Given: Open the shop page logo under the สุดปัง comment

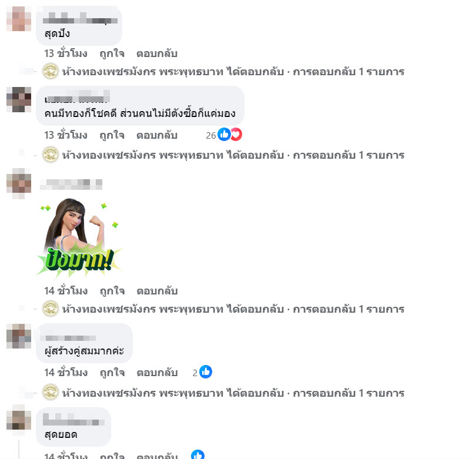Looking at the screenshot, I should 51,71.
